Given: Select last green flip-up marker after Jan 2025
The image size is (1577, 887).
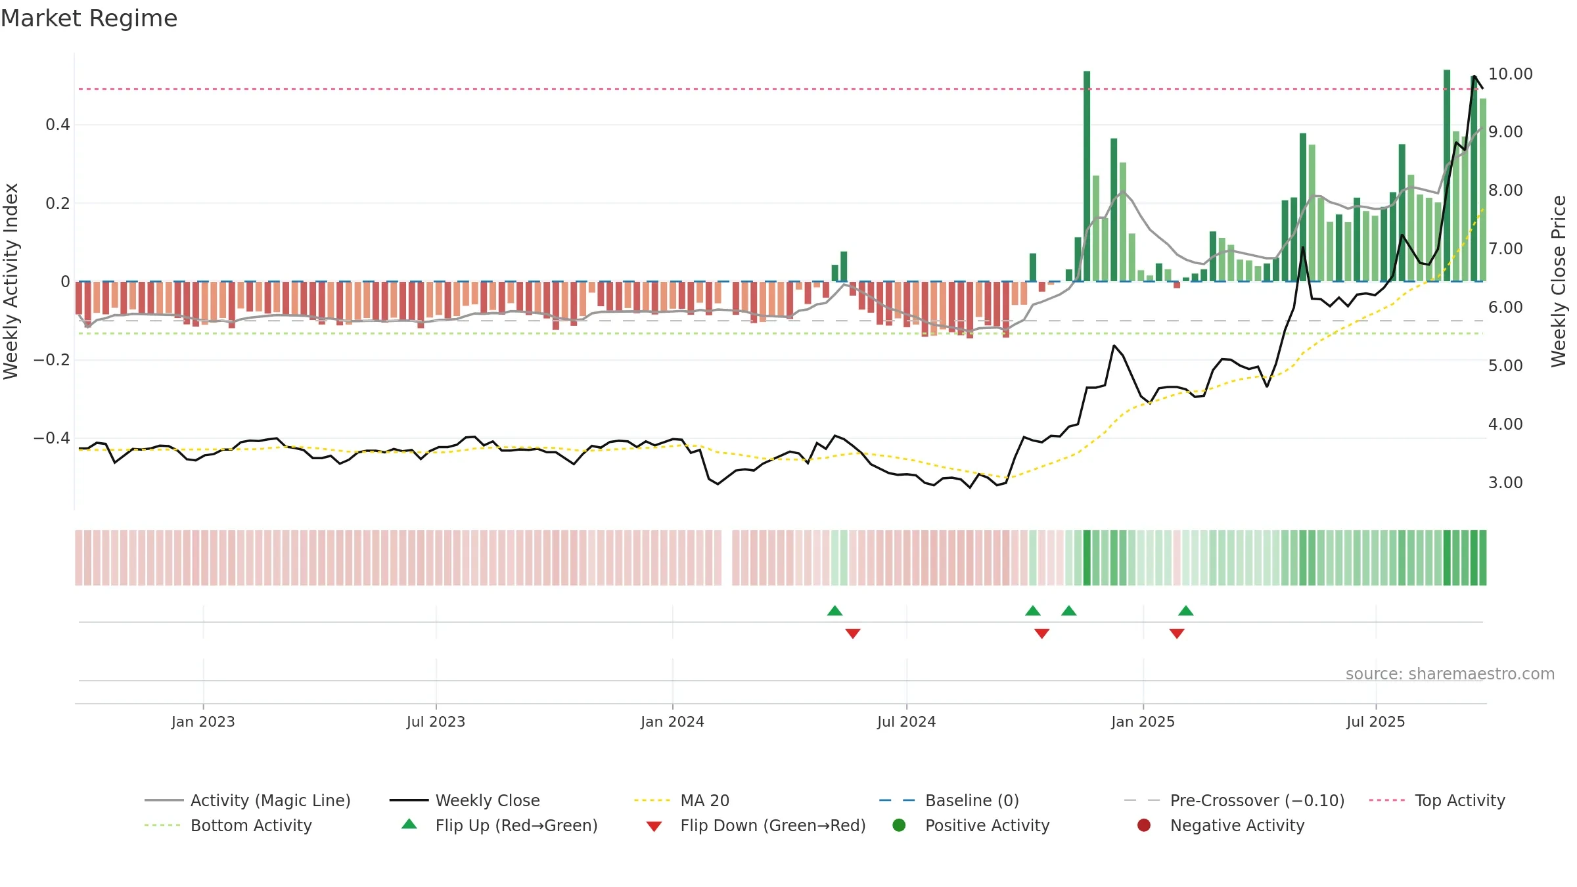Looking at the screenshot, I should point(1186,610).
